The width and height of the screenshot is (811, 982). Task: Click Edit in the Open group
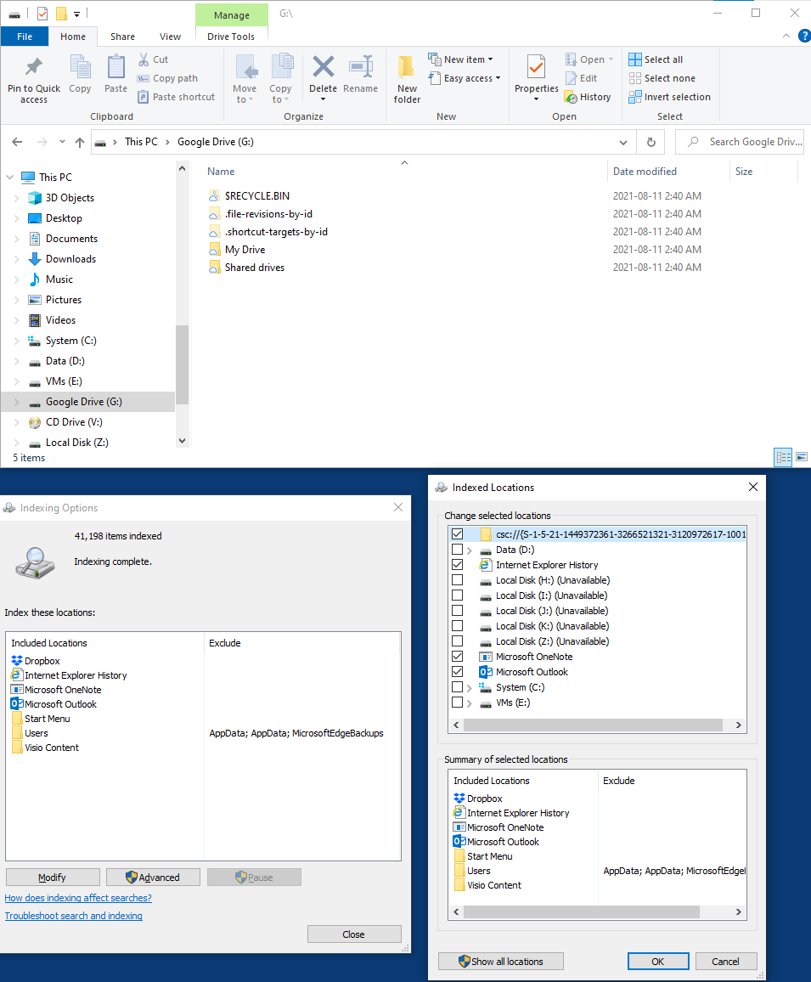(582, 78)
